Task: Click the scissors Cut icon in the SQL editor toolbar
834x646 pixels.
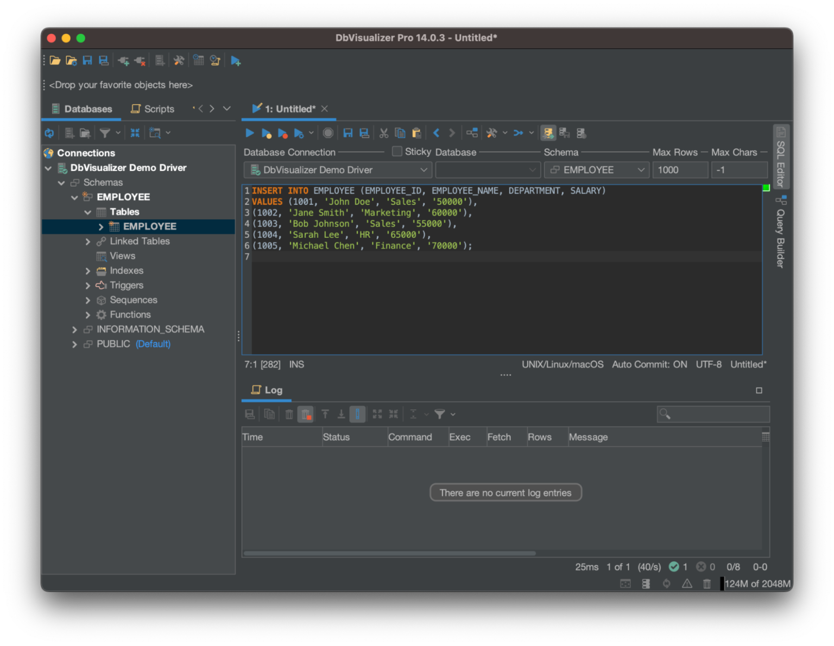Action: click(383, 132)
